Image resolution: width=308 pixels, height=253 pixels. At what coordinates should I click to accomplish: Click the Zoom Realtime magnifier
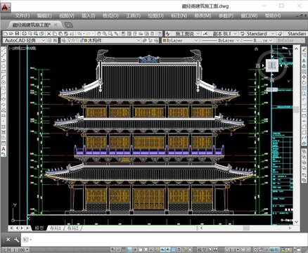tap(105, 34)
